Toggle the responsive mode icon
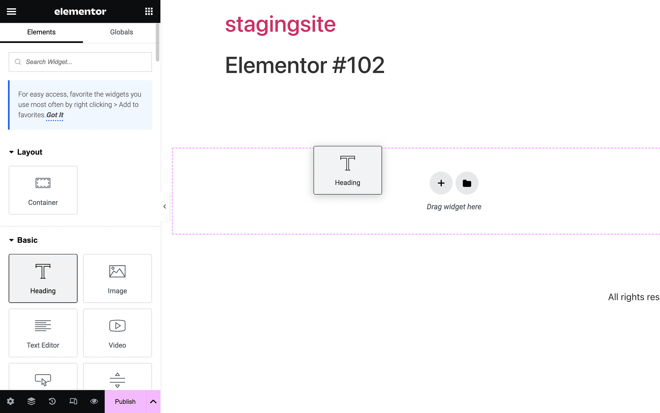The width and height of the screenshot is (660, 413). (x=73, y=401)
